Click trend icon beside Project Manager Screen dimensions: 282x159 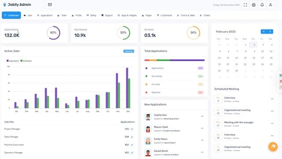point(132,129)
